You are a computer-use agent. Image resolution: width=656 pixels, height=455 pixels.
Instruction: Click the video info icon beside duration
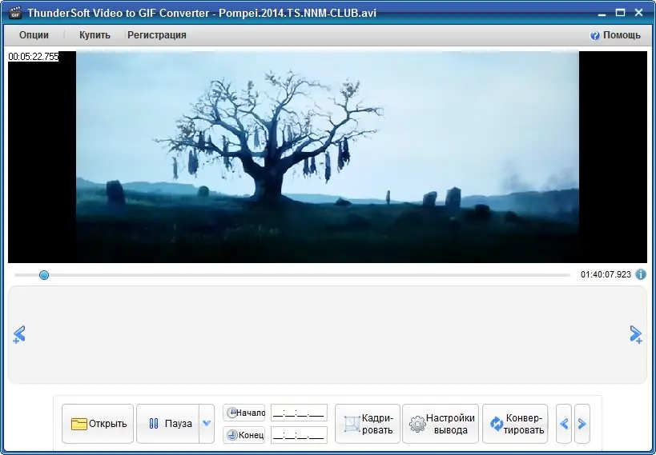click(x=641, y=274)
